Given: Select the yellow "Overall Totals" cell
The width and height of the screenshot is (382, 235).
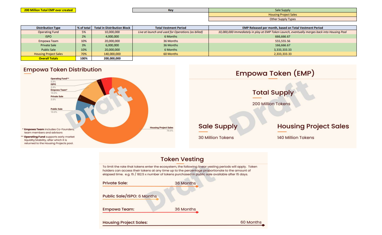Looking at the screenshot, I should pyautogui.click(x=48, y=59).
